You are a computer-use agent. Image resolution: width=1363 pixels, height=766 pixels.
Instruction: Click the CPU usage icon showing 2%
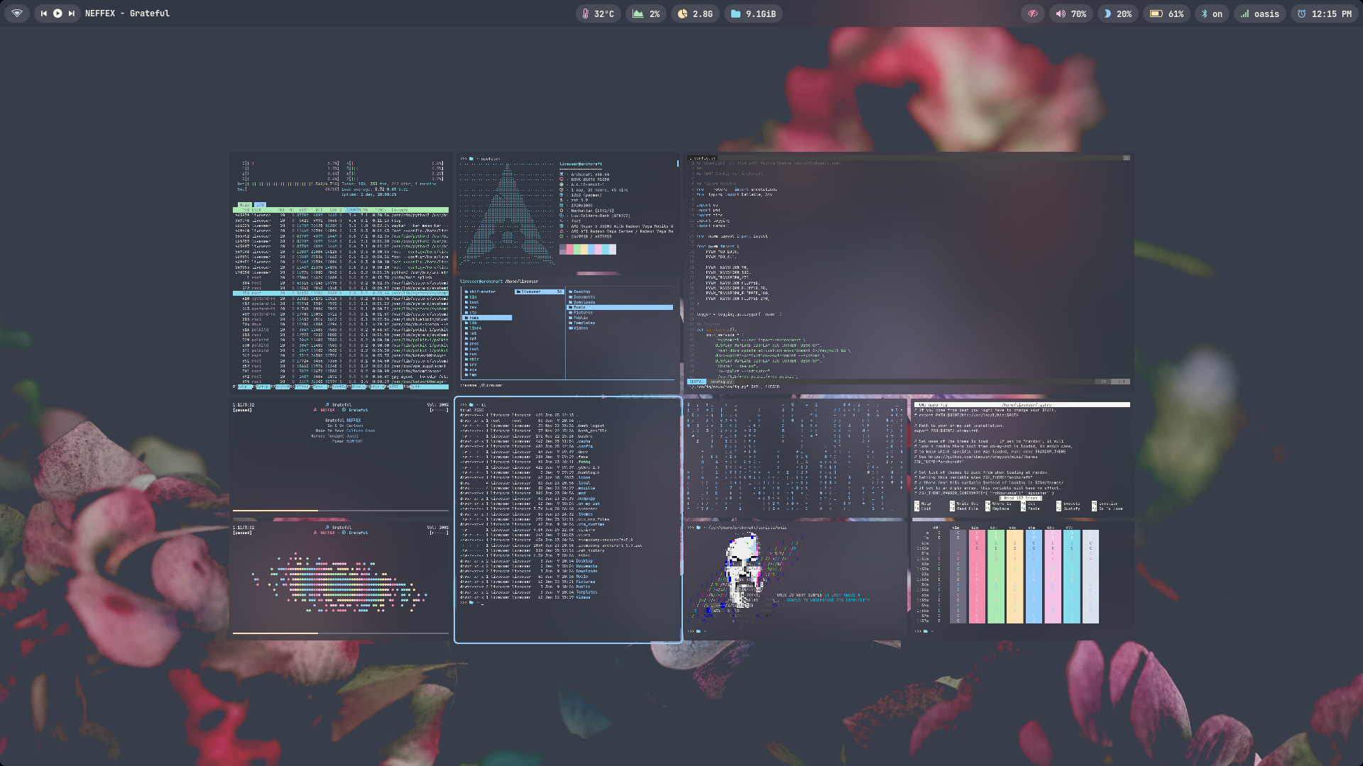tap(637, 13)
